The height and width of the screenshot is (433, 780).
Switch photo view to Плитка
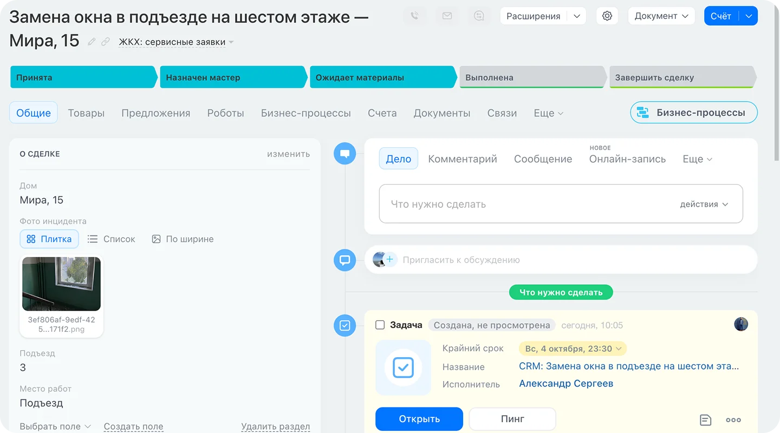pos(49,239)
